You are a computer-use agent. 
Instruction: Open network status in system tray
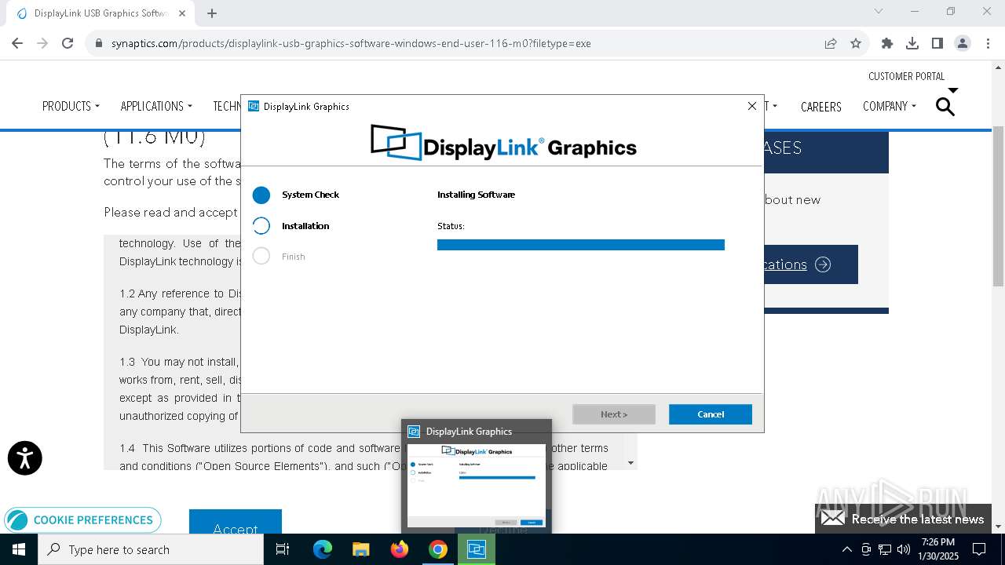(885, 549)
